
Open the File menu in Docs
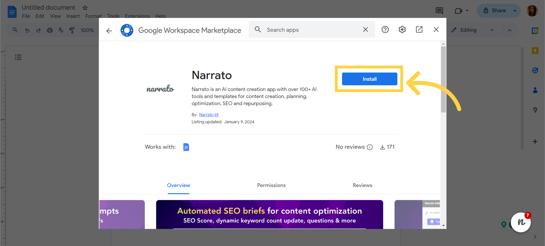[26, 16]
